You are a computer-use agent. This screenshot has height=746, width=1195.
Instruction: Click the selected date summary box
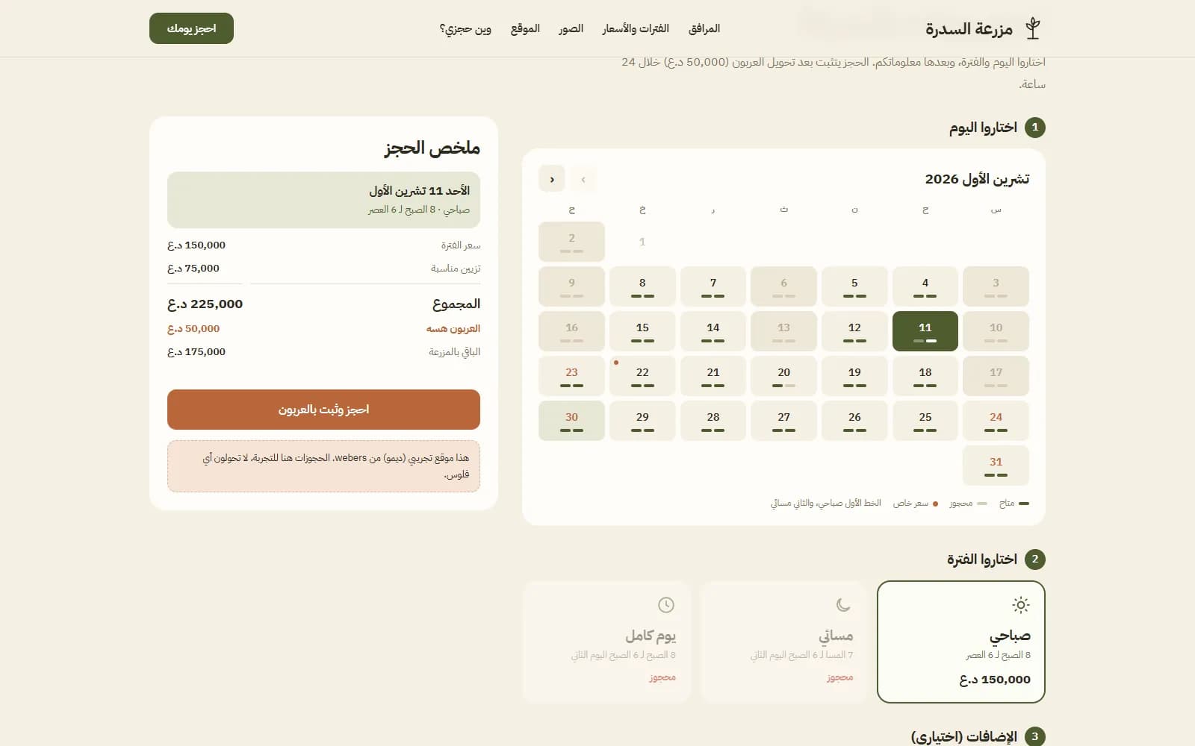pos(323,200)
